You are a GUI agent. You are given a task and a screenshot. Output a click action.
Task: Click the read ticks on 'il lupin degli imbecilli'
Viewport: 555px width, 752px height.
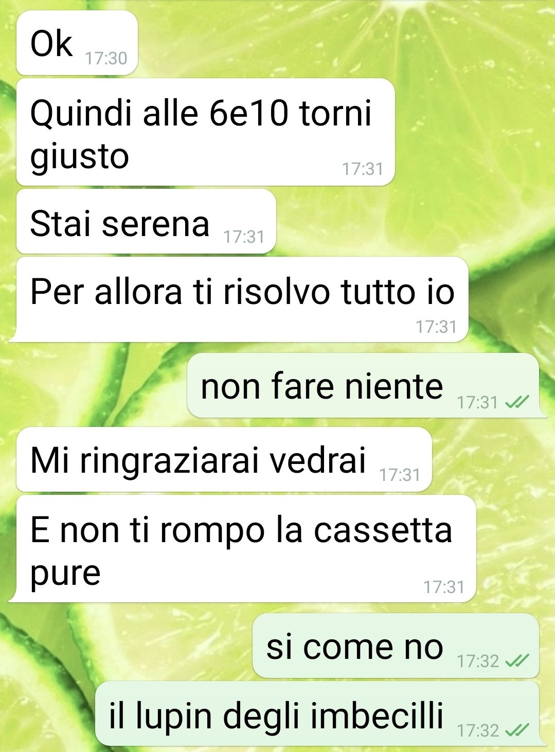(x=517, y=730)
